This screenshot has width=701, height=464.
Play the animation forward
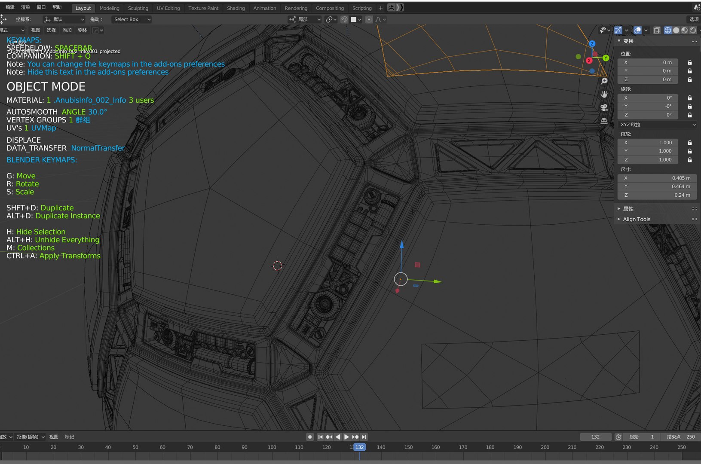click(346, 437)
